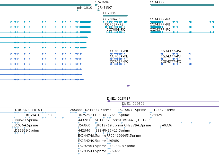Image resolution: width=219 pixels, height=155 pixels.
Task: Click the 326977 feature label
Action: click(x=114, y=151)
